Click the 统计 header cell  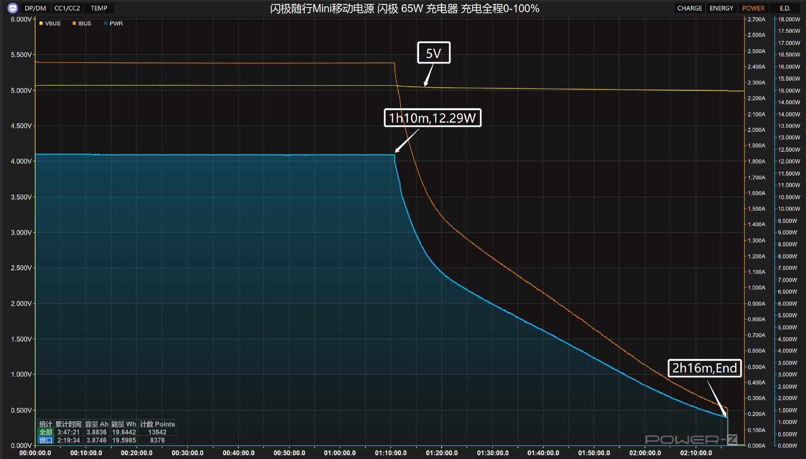(46, 424)
